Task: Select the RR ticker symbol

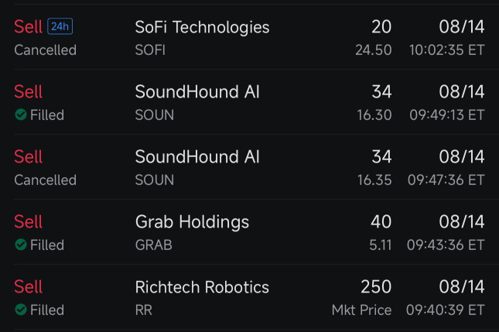Action: coord(144,310)
